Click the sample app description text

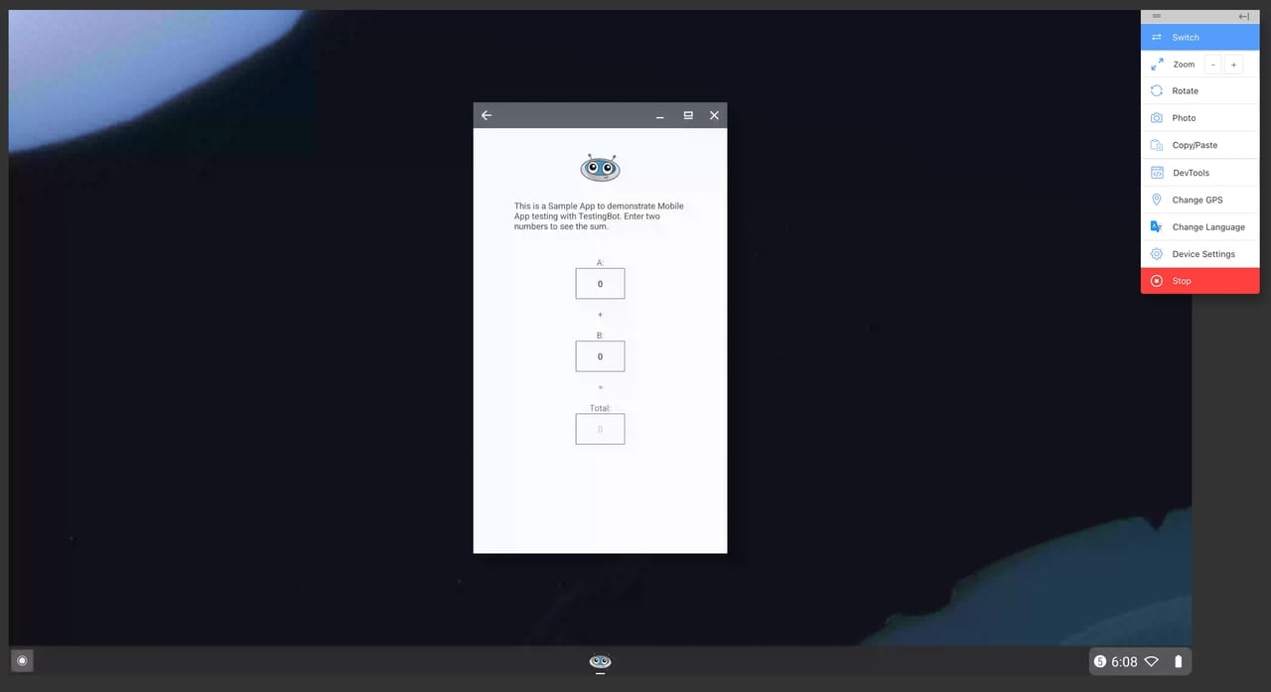coord(599,216)
